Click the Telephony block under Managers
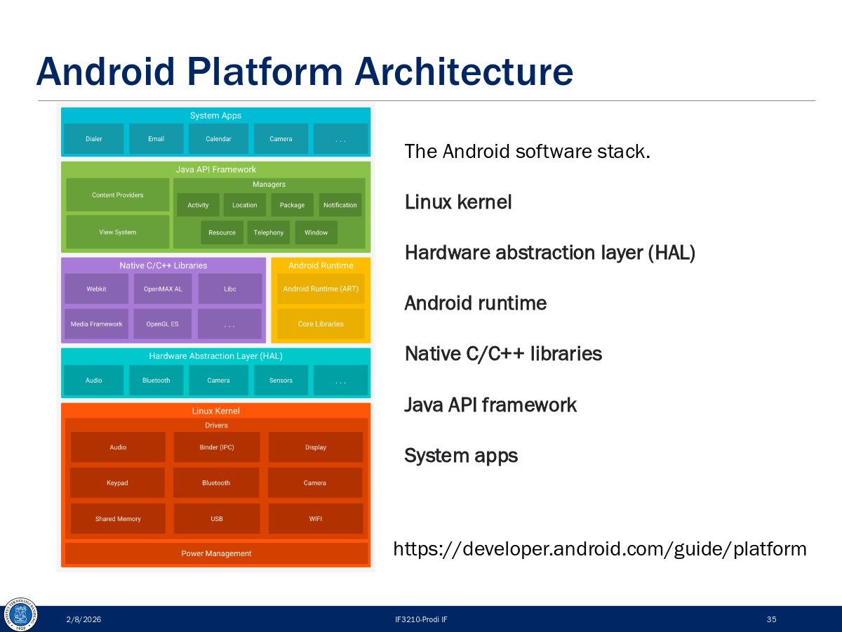The height and width of the screenshot is (632, 842). [x=268, y=232]
